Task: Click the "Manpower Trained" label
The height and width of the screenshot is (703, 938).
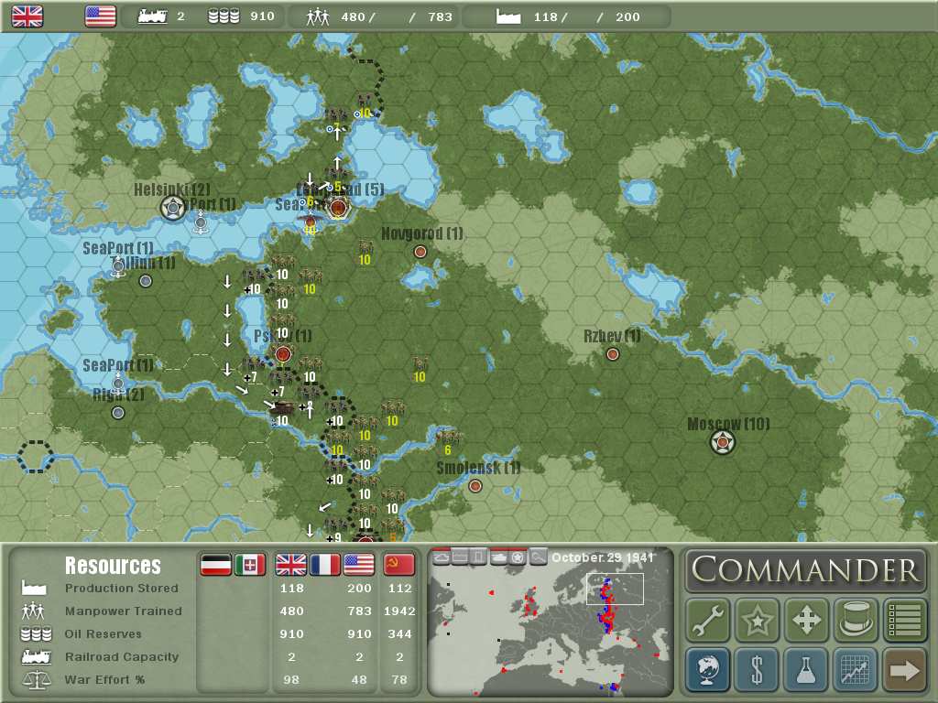Action: coord(124,611)
